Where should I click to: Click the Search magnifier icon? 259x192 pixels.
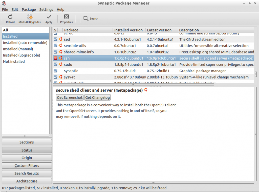[86, 18]
